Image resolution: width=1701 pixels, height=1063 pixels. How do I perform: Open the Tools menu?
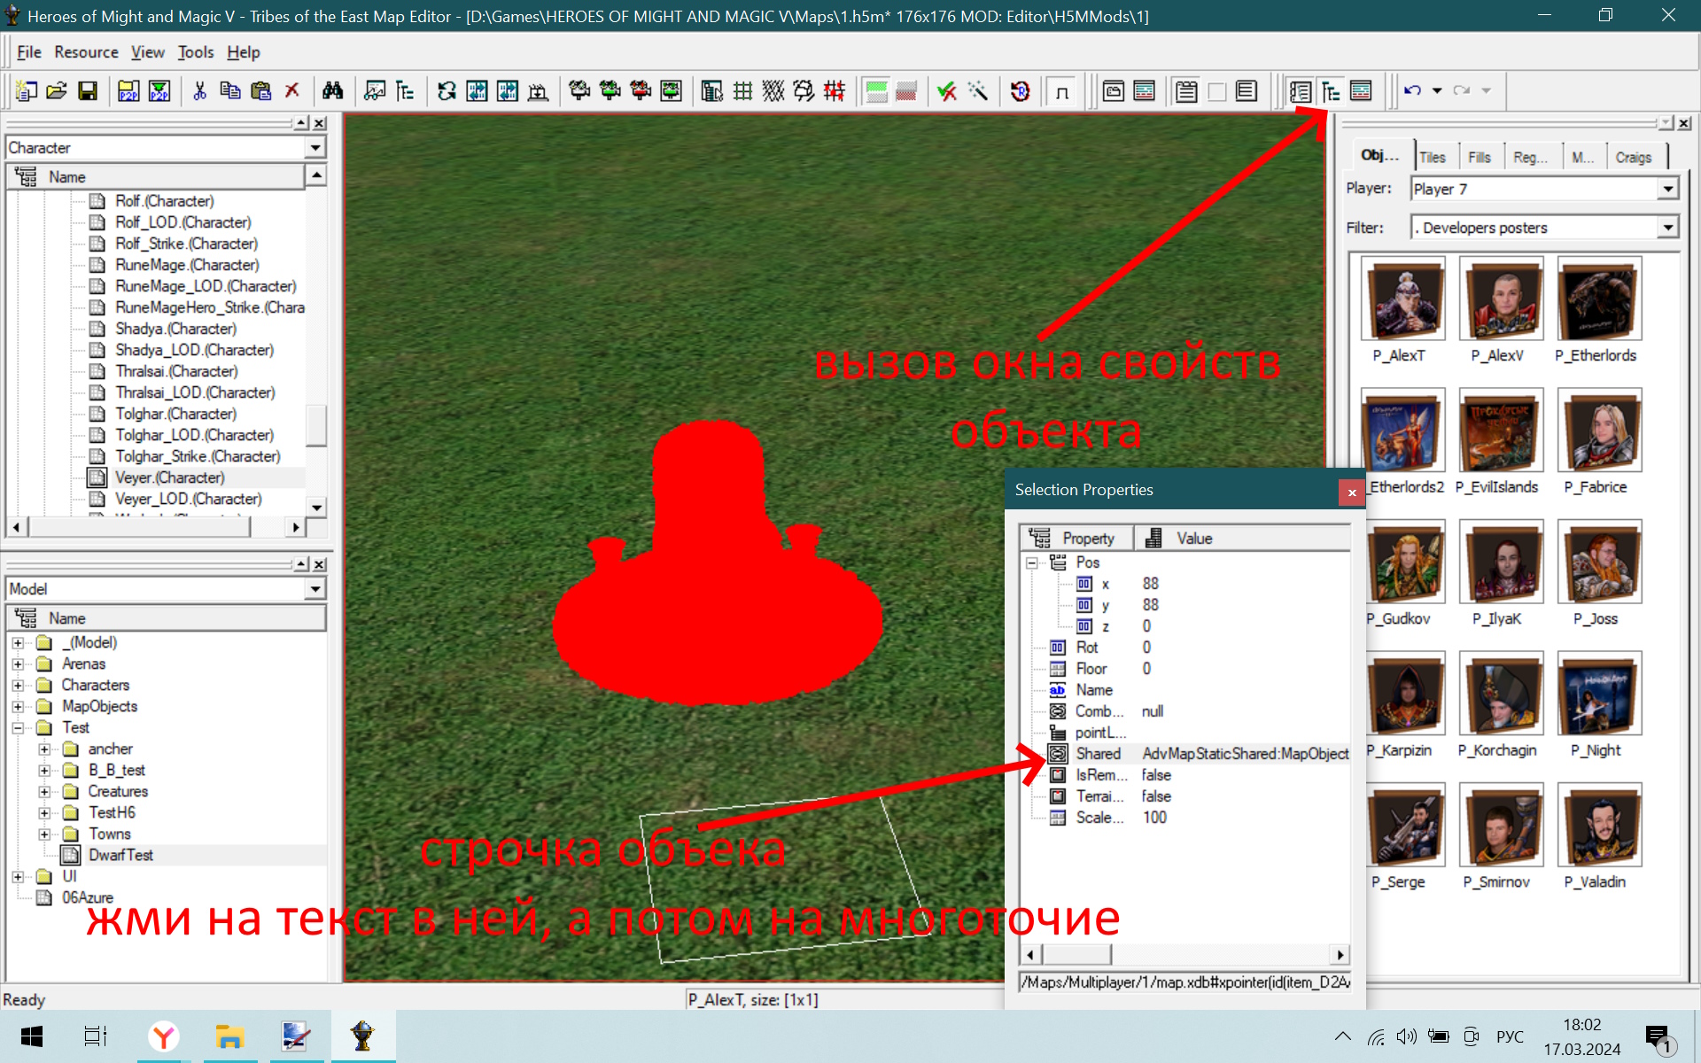[196, 52]
